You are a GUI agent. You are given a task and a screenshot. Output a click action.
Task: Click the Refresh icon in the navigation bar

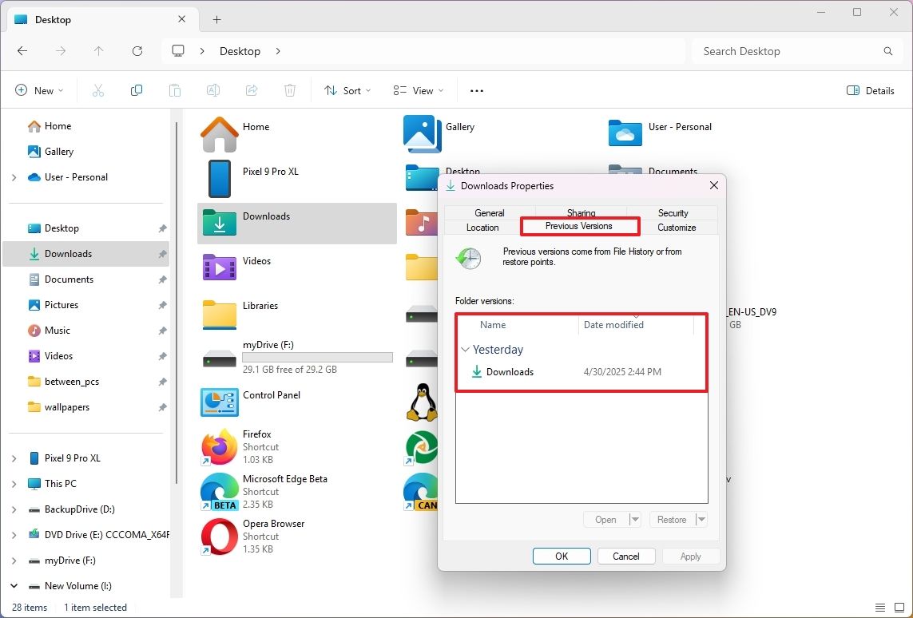click(x=137, y=50)
